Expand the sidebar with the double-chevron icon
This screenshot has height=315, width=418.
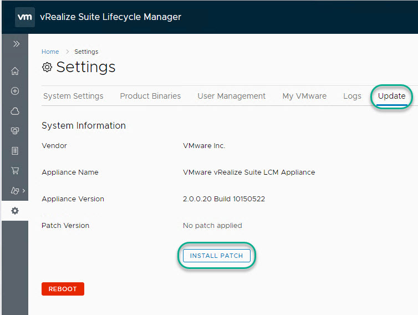click(16, 44)
